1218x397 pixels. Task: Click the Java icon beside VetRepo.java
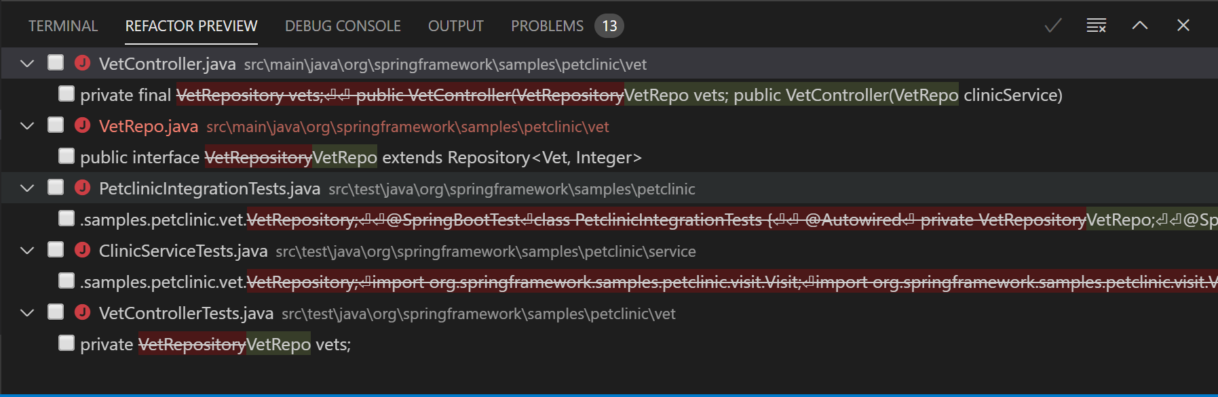[83, 125]
